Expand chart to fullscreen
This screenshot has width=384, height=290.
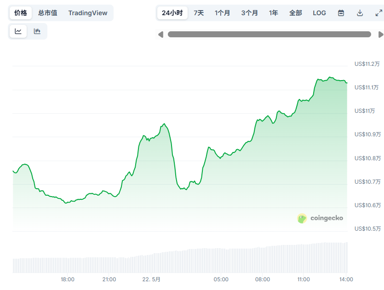coord(378,13)
